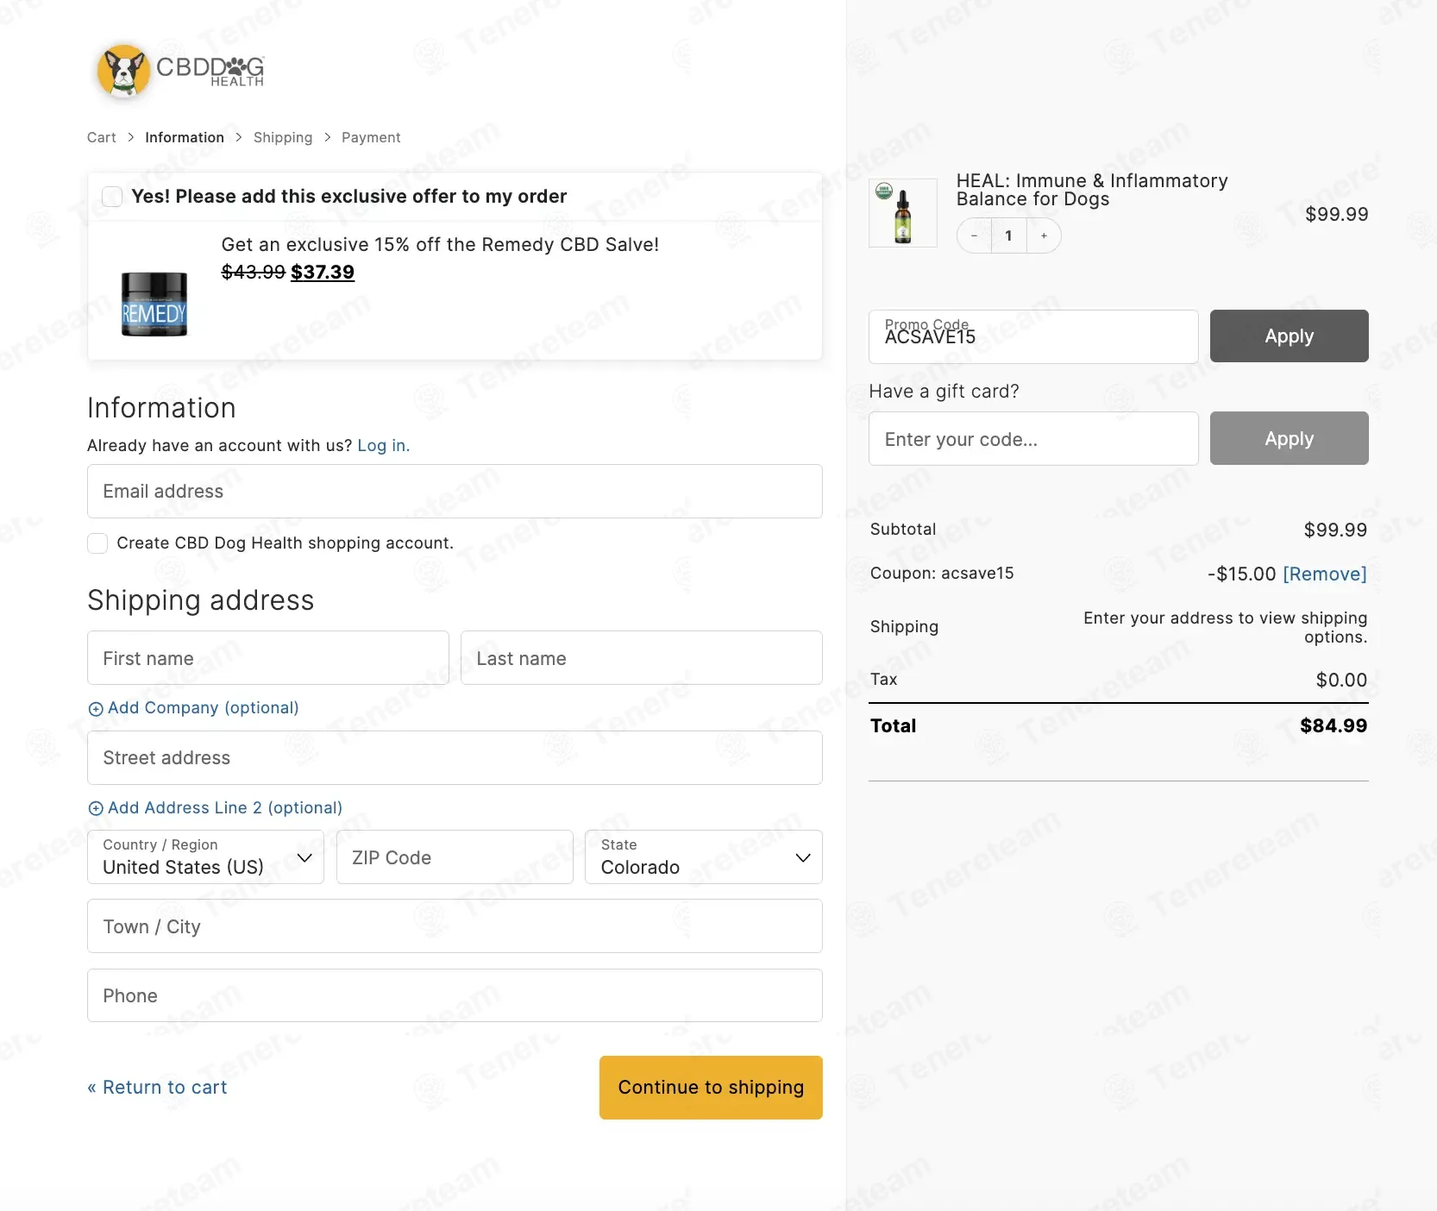The image size is (1437, 1211).
Task: Check Create CBD Dog Health shopping account
Action: coord(97,543)
